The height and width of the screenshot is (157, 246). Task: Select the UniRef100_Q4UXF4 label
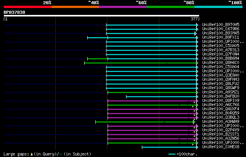(221, 109)
